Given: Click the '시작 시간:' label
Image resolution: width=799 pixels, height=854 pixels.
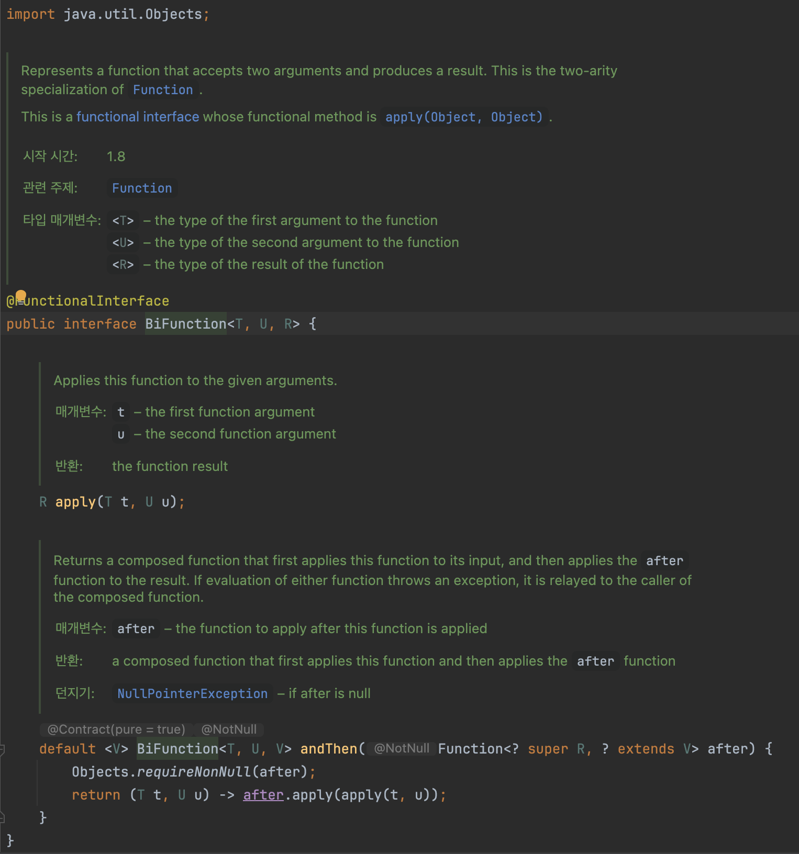Looking at the screenshot, I should [x=50, y=156].
